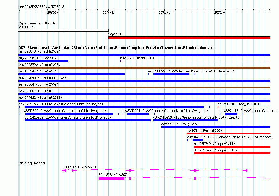Screen dimensions: 279x196
Task: Click the right scroll arrow on ruler
Action: [269, 10]
